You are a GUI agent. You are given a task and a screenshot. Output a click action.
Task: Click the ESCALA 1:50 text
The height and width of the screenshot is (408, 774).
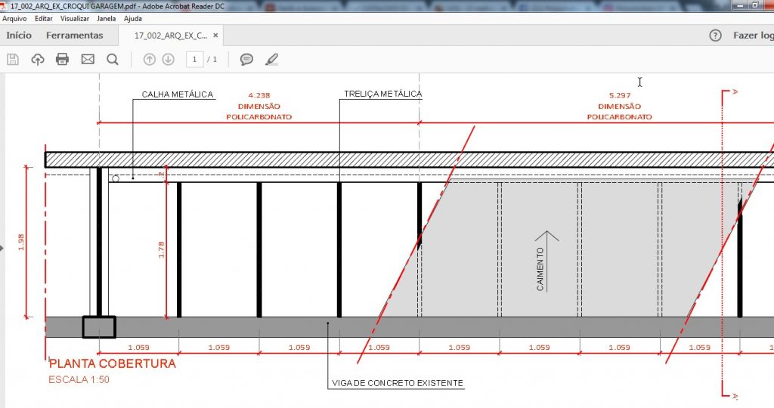pos(79,379)
